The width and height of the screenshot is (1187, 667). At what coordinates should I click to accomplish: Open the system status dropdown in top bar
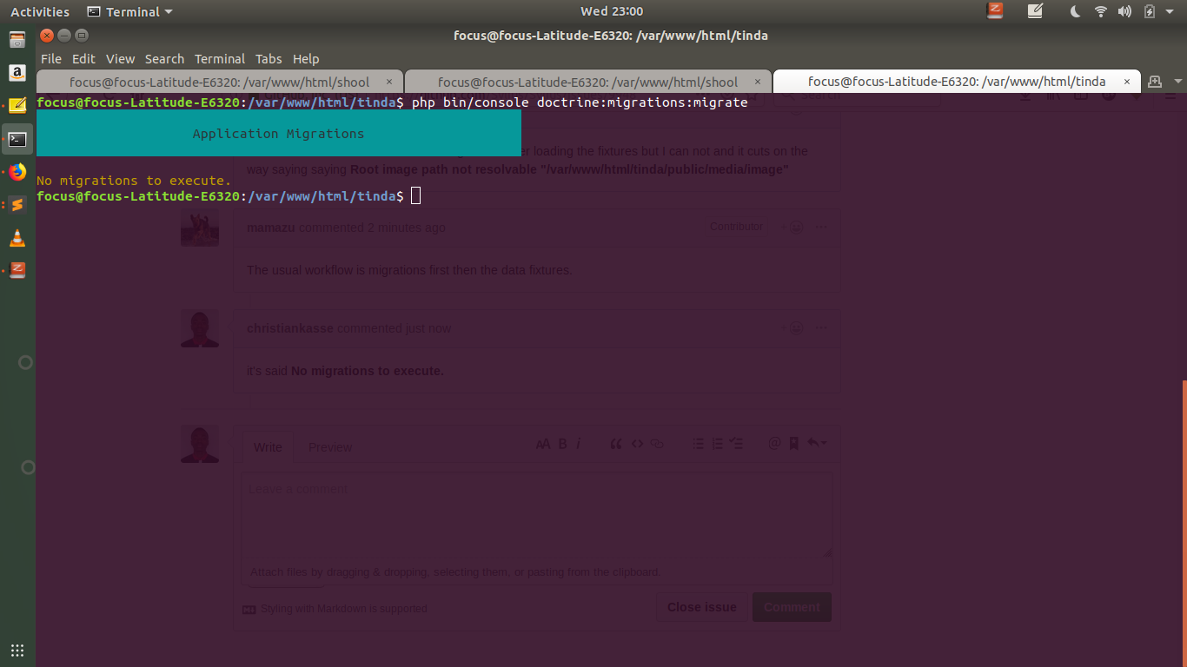pyautogui.click(x=1170, y=11)
